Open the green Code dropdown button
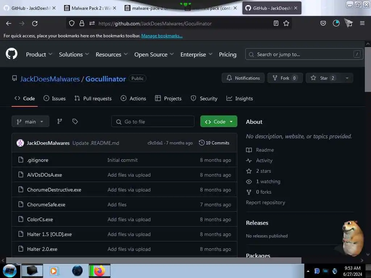Image resolution: width=371 pixels, height=278 pixels. pyautogui.click(x=218, y=122)
